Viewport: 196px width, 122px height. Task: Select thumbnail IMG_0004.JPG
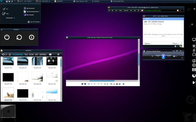click(x=52, y=63)
